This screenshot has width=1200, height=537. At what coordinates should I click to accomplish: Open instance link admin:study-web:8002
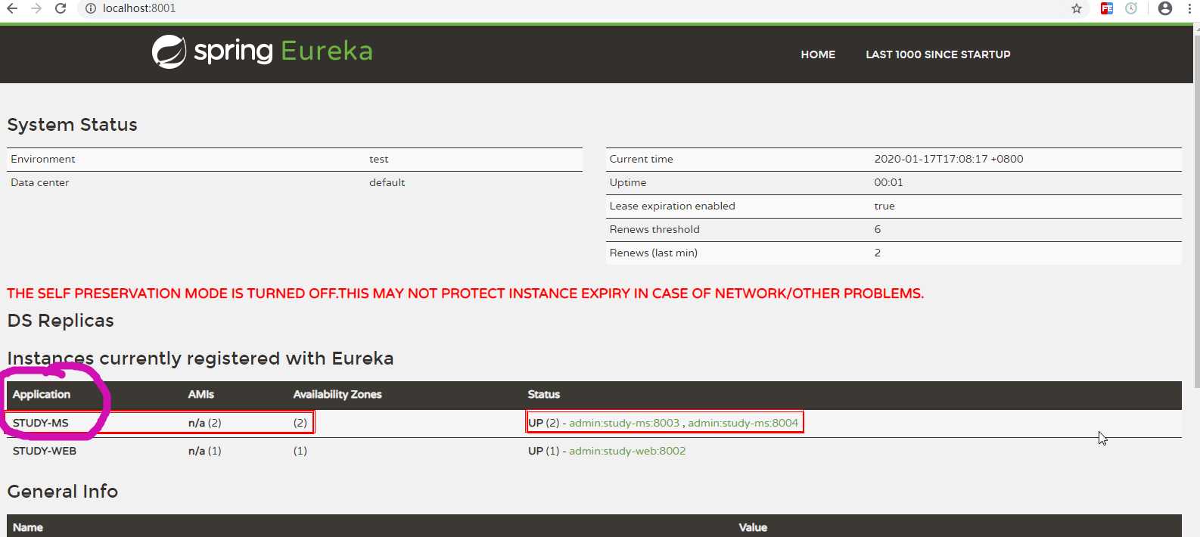(627, 451)
